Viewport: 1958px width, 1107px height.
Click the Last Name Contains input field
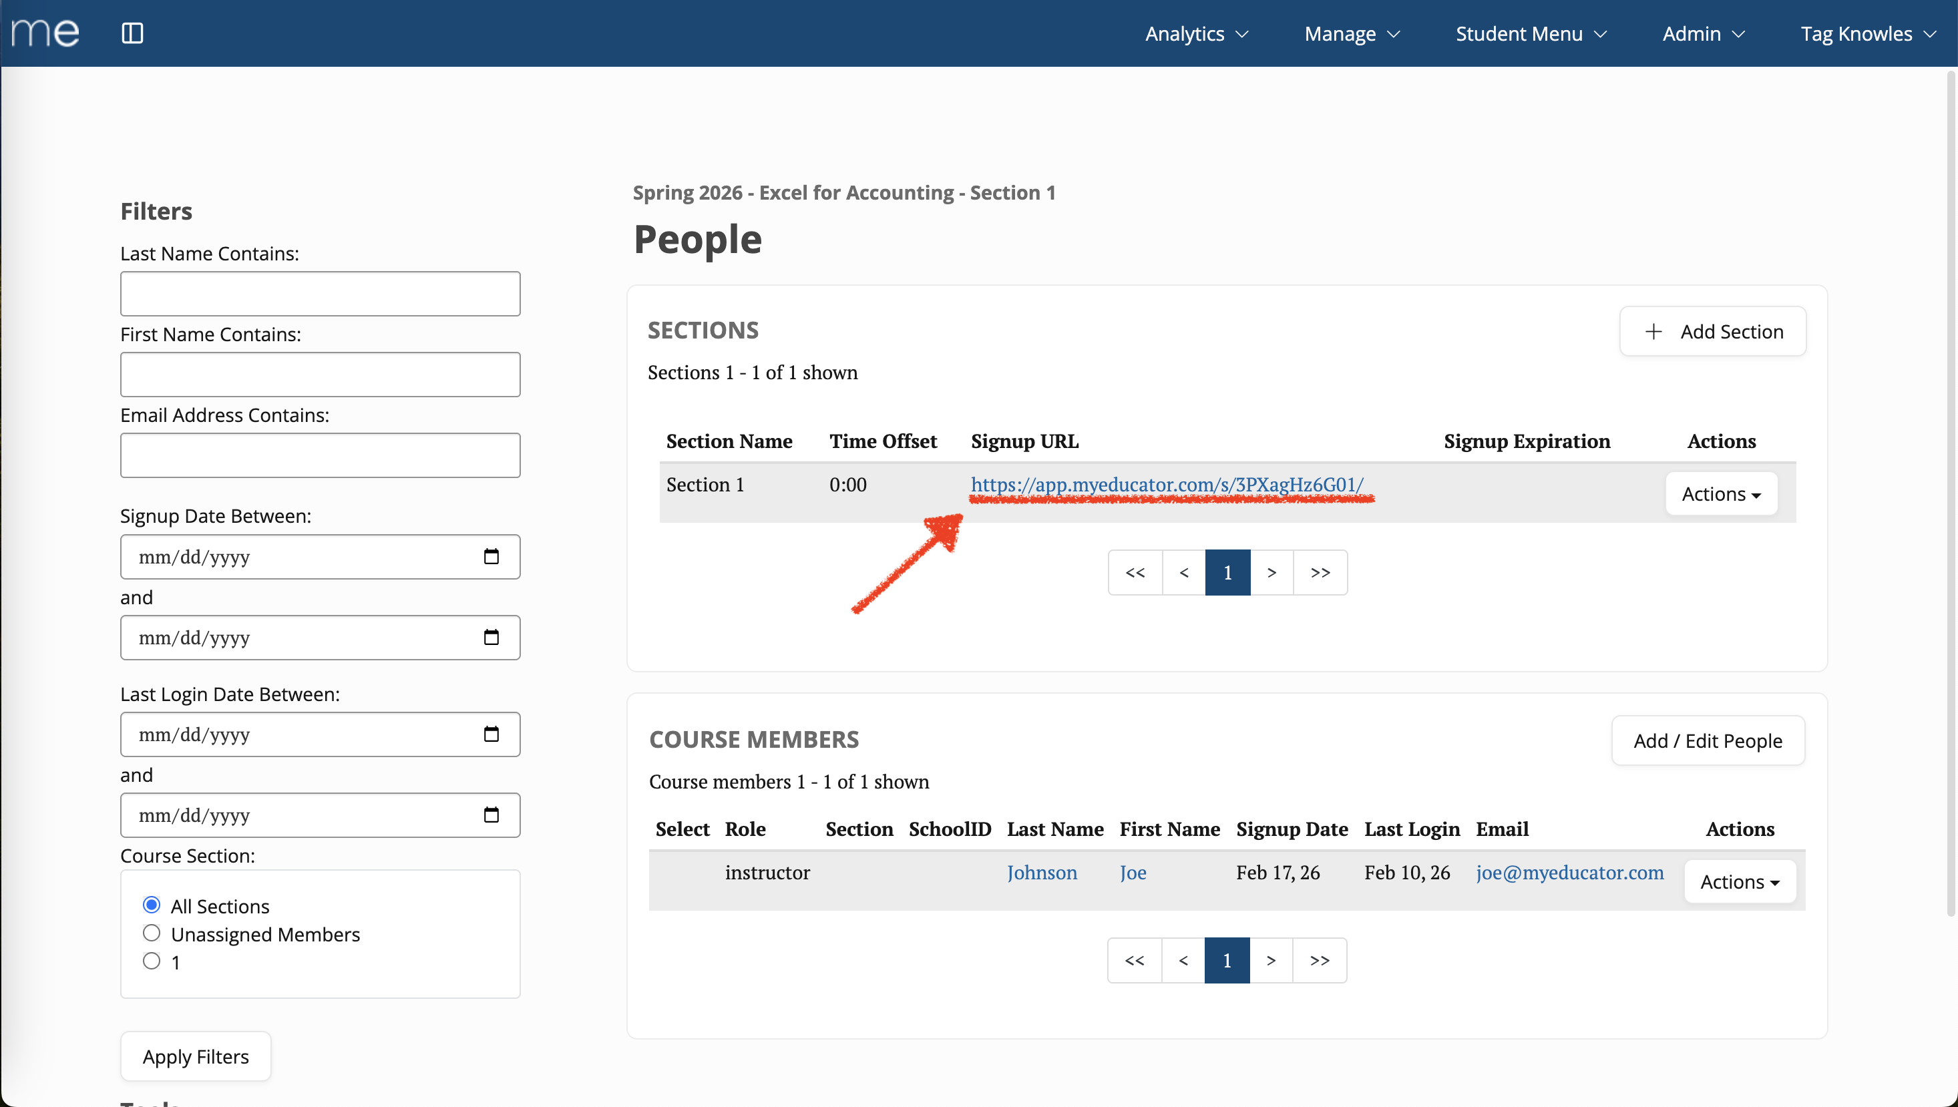[320, 294]
